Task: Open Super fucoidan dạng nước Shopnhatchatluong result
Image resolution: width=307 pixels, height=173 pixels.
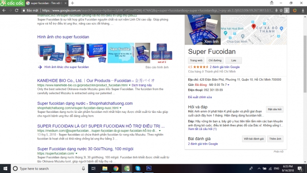Action: (85, 103)
